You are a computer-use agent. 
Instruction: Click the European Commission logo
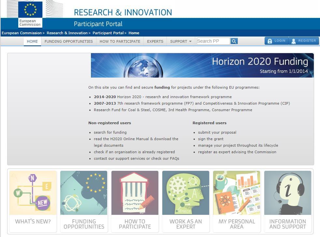point(30,14)
